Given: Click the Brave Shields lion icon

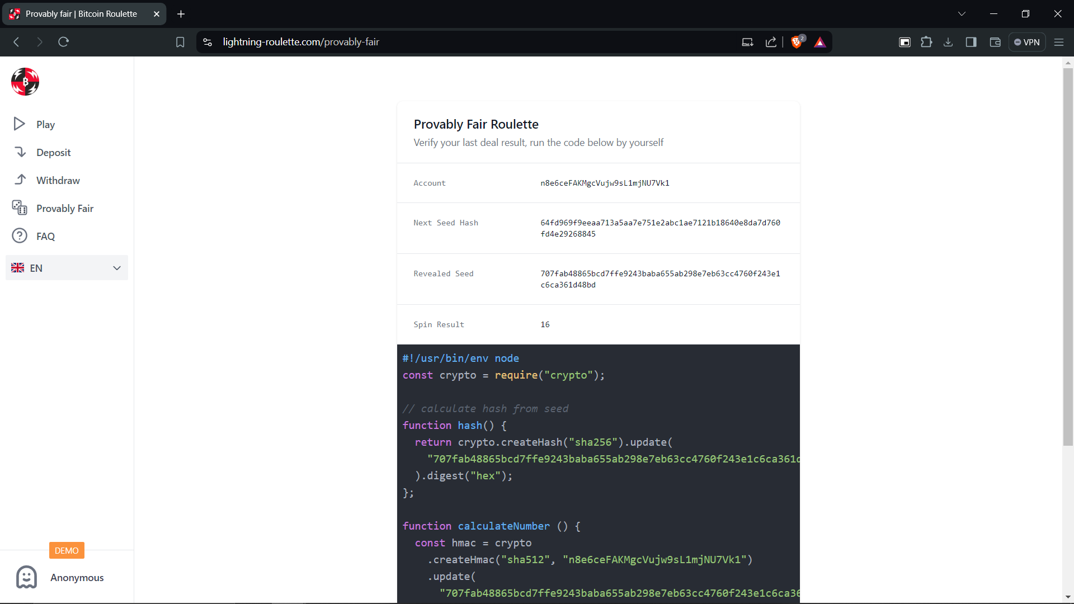Looking at the screenshot, I should pyautogui.click(x=797, y=42).
